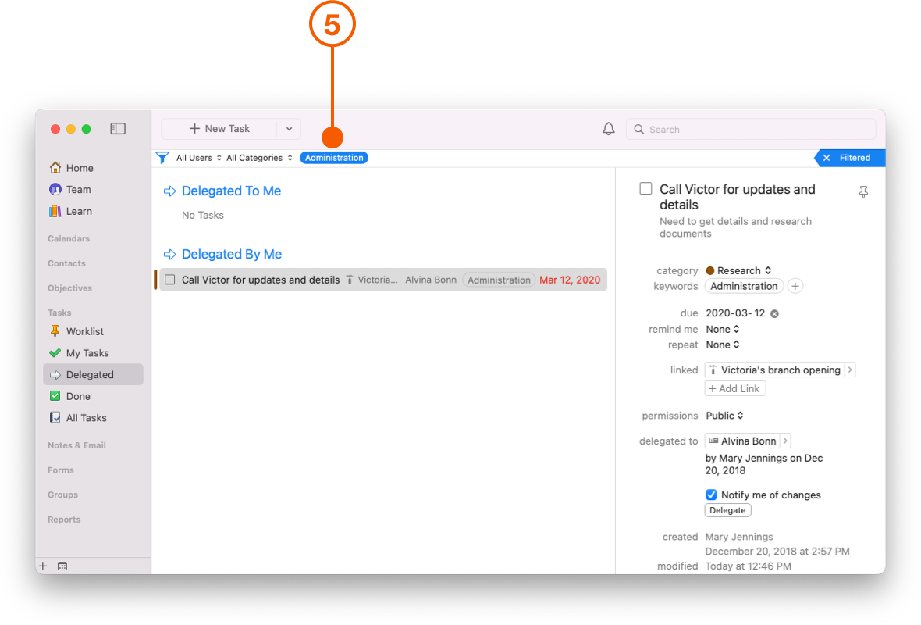Pin the task using pushpin icon

tap(863, 192)
